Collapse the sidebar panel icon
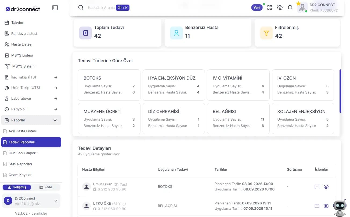The width and height of the screenshot is (350, 217). (55, 8)
